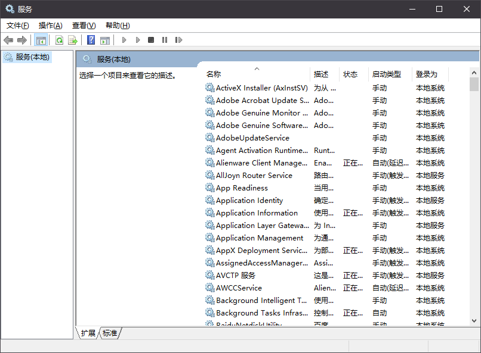Sort by the 登录为 column header
This screenshot has width=481, height=353.
pos(430,74)
